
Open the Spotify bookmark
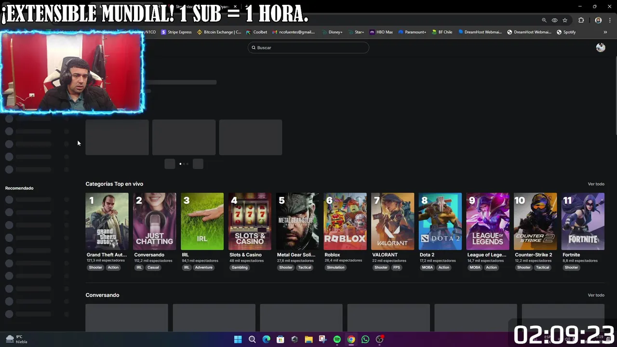click(566, 32)
